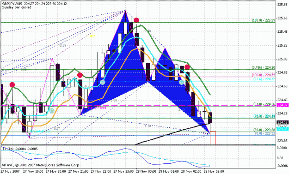Select the (61.8) - 224.36 level label
This screenshot has width=289, height=174.
pyautogui.click(x=264, y=104)
